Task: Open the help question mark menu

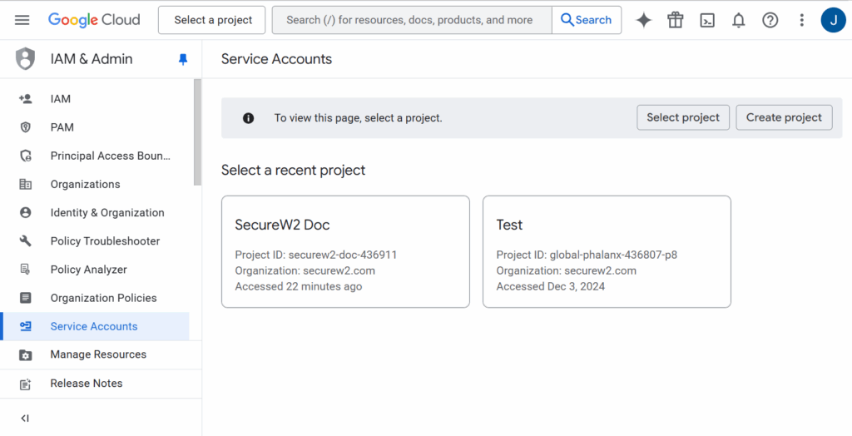Action: pos(770,20)
